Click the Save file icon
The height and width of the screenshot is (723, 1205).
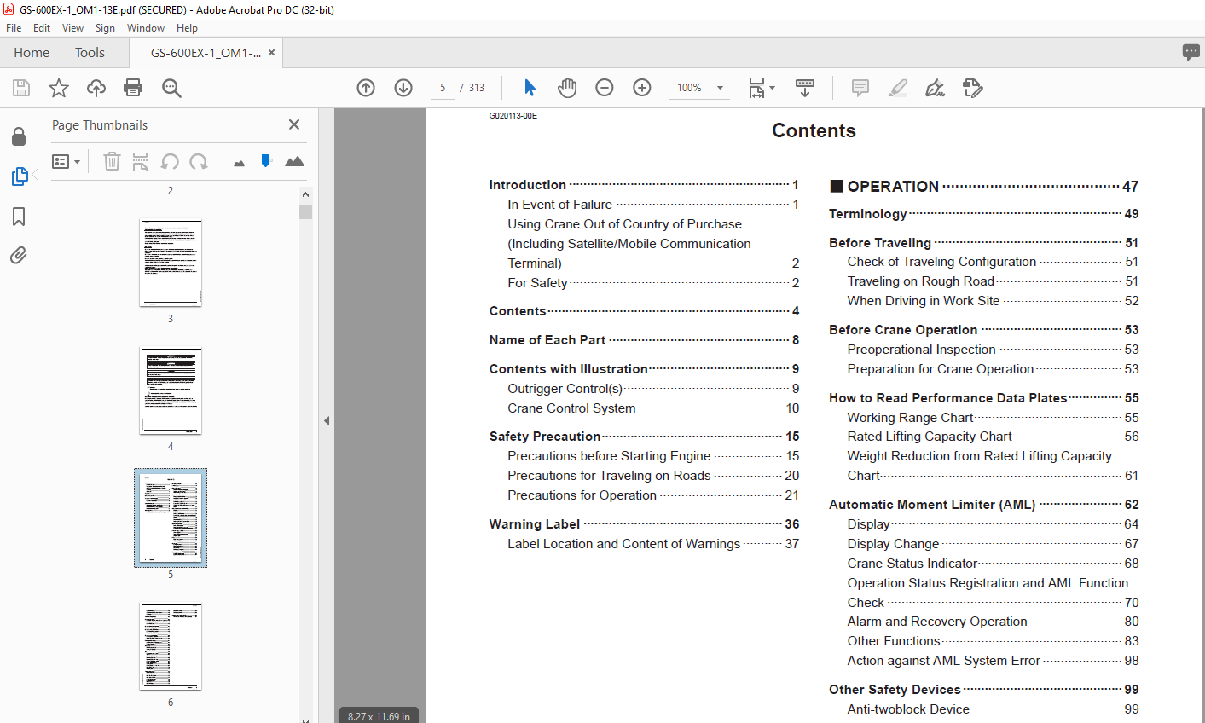(21, 88)
